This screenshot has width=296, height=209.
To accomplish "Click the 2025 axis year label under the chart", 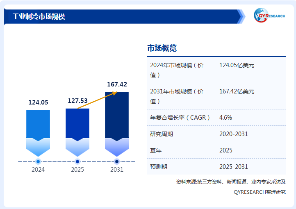I will coord(77,170).
